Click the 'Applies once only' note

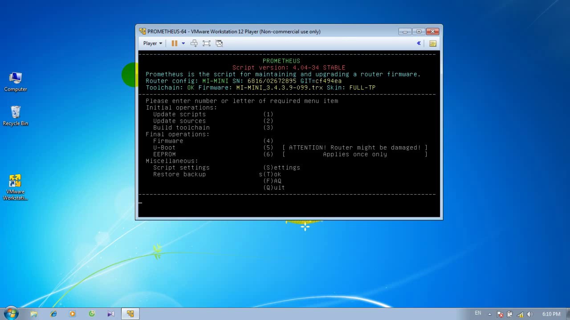(355, 154)
